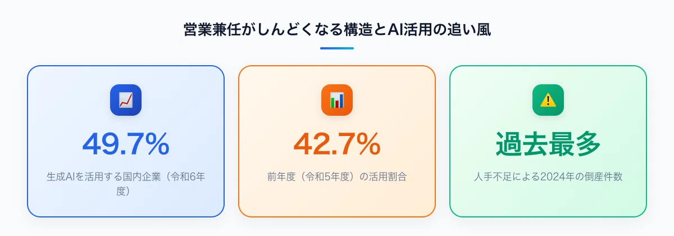Click the percent sign in 42.7%
674x236 pixels.
[367, 144]
